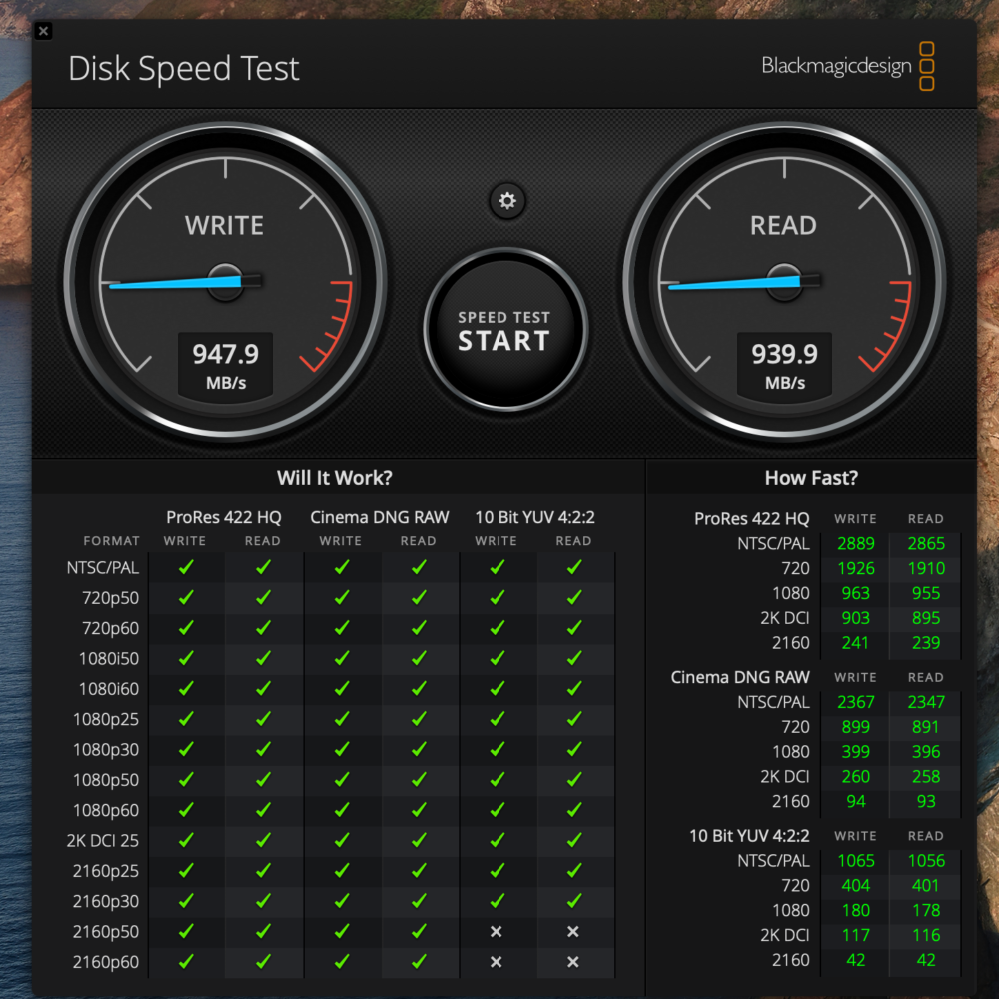Click the Disk Speed Test title
Screen dimensions: 999x999
184,68
